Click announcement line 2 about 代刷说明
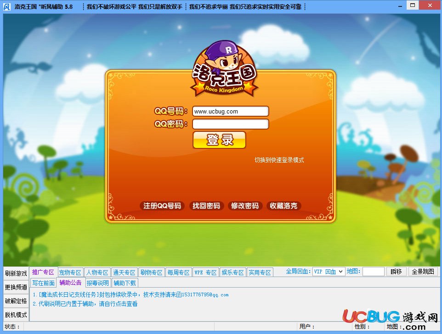The height and width of the screenshot is (334, 442). click(85, 304)
